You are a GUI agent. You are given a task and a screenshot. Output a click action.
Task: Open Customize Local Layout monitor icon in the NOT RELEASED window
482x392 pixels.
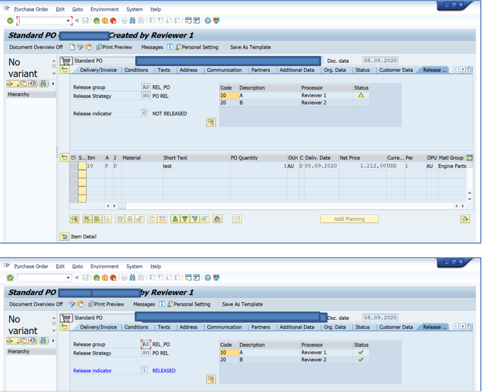tap(216, 21)
